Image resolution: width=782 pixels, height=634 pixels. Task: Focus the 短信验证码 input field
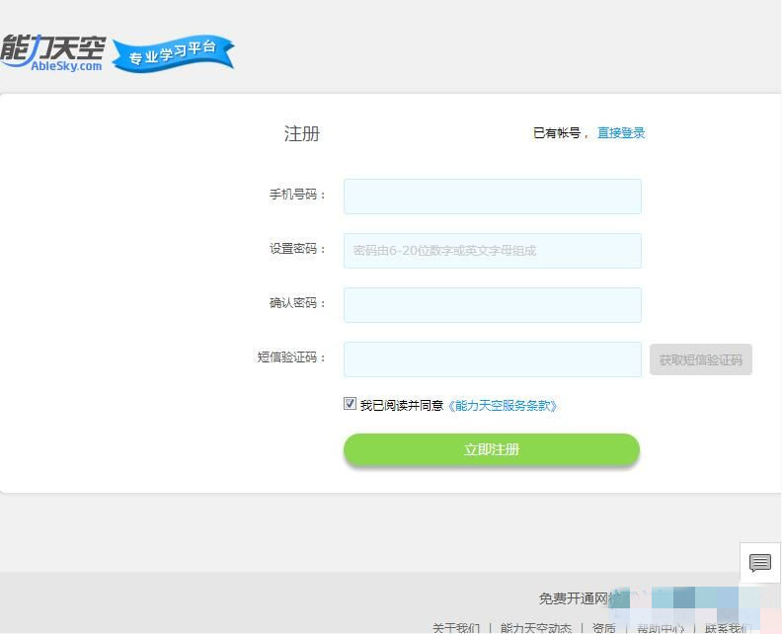pyautogui.click(x=493, y=359)
